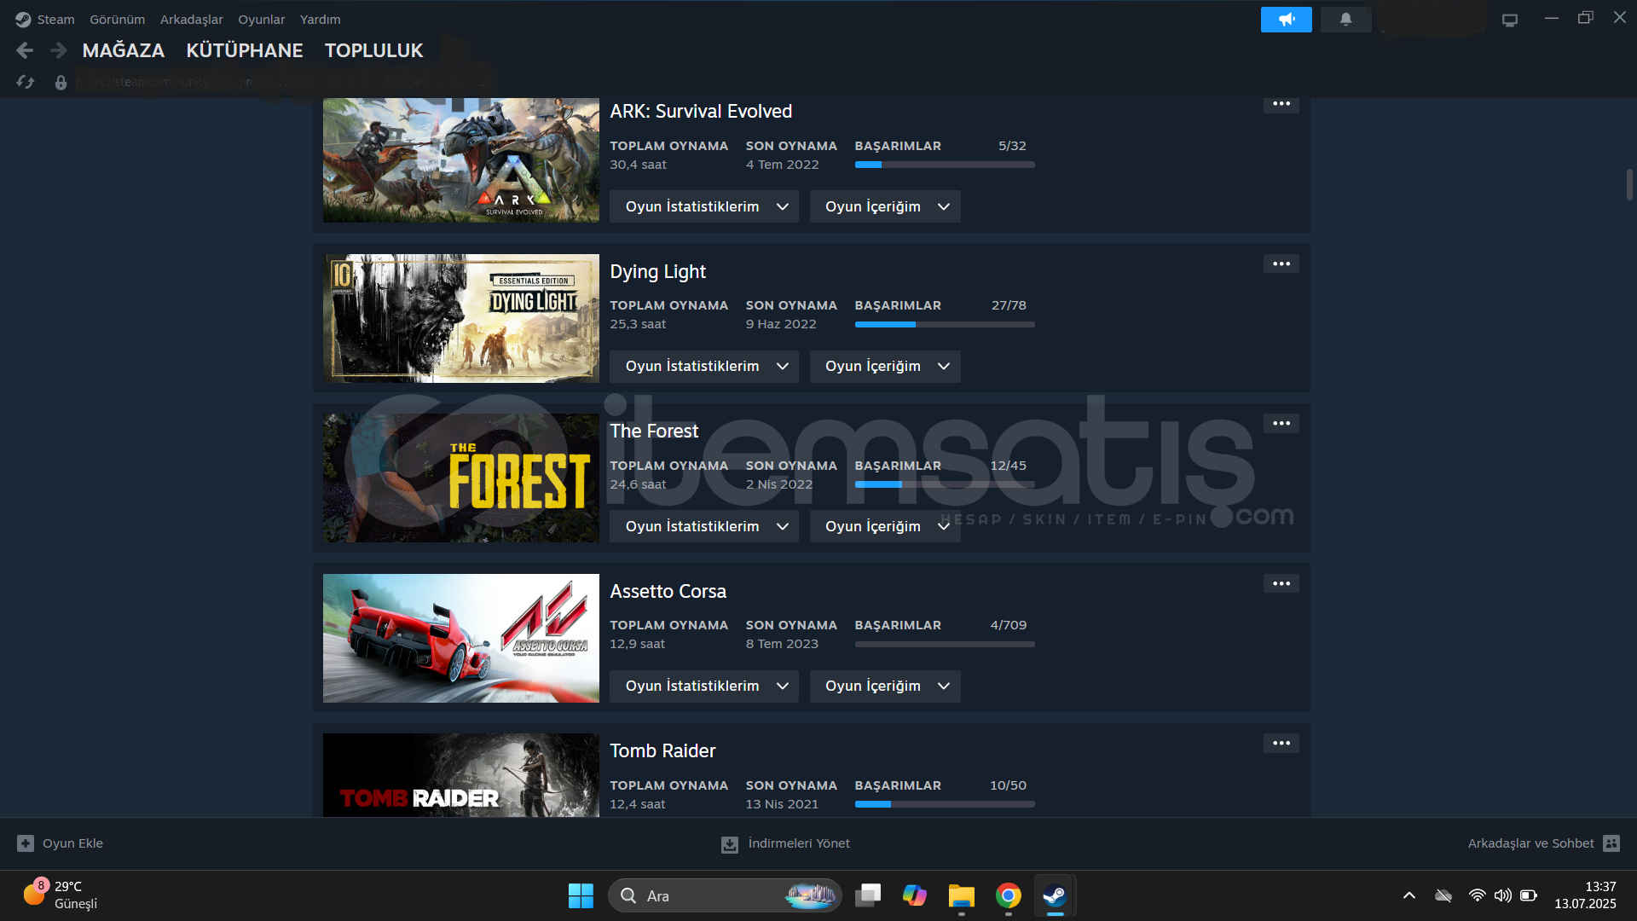Open Tomb Raider three-dot options
The width and height of the screenshot is (1637, 921).
click(1281, 743)
